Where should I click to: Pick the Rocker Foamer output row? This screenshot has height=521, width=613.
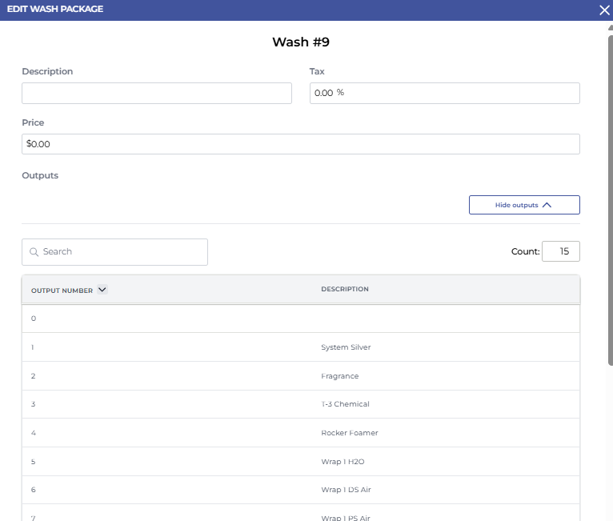point(300,433)
